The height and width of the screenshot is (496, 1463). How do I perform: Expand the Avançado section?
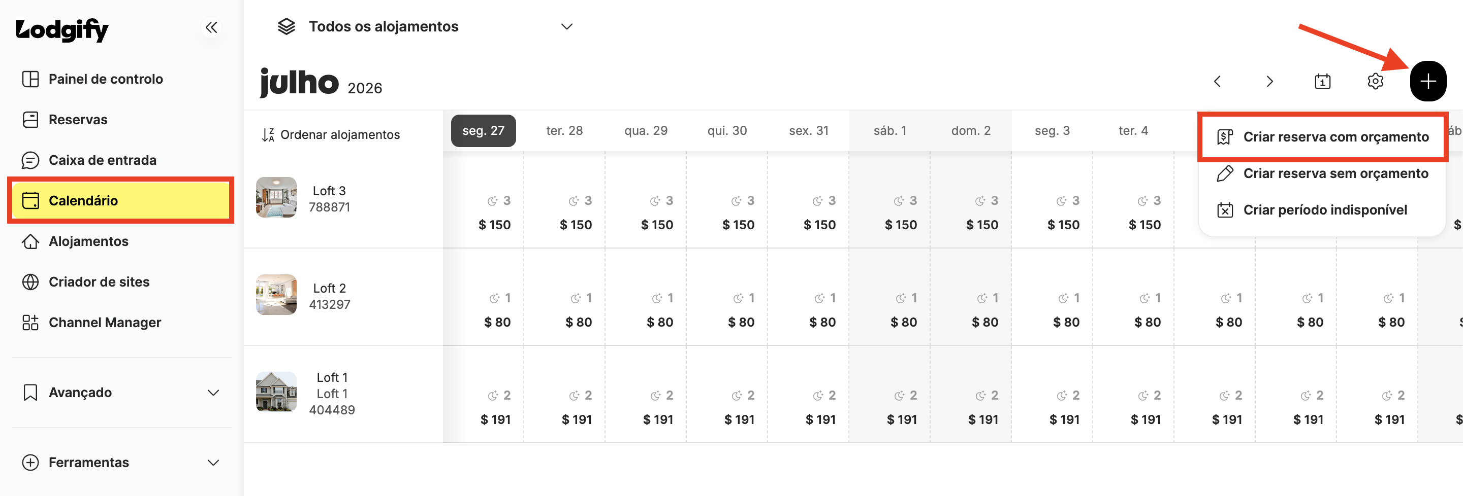pyautogui.click(x=121, y=392)
